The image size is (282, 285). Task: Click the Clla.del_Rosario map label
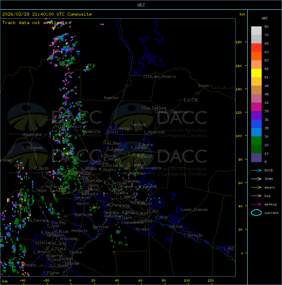[160, 76]
